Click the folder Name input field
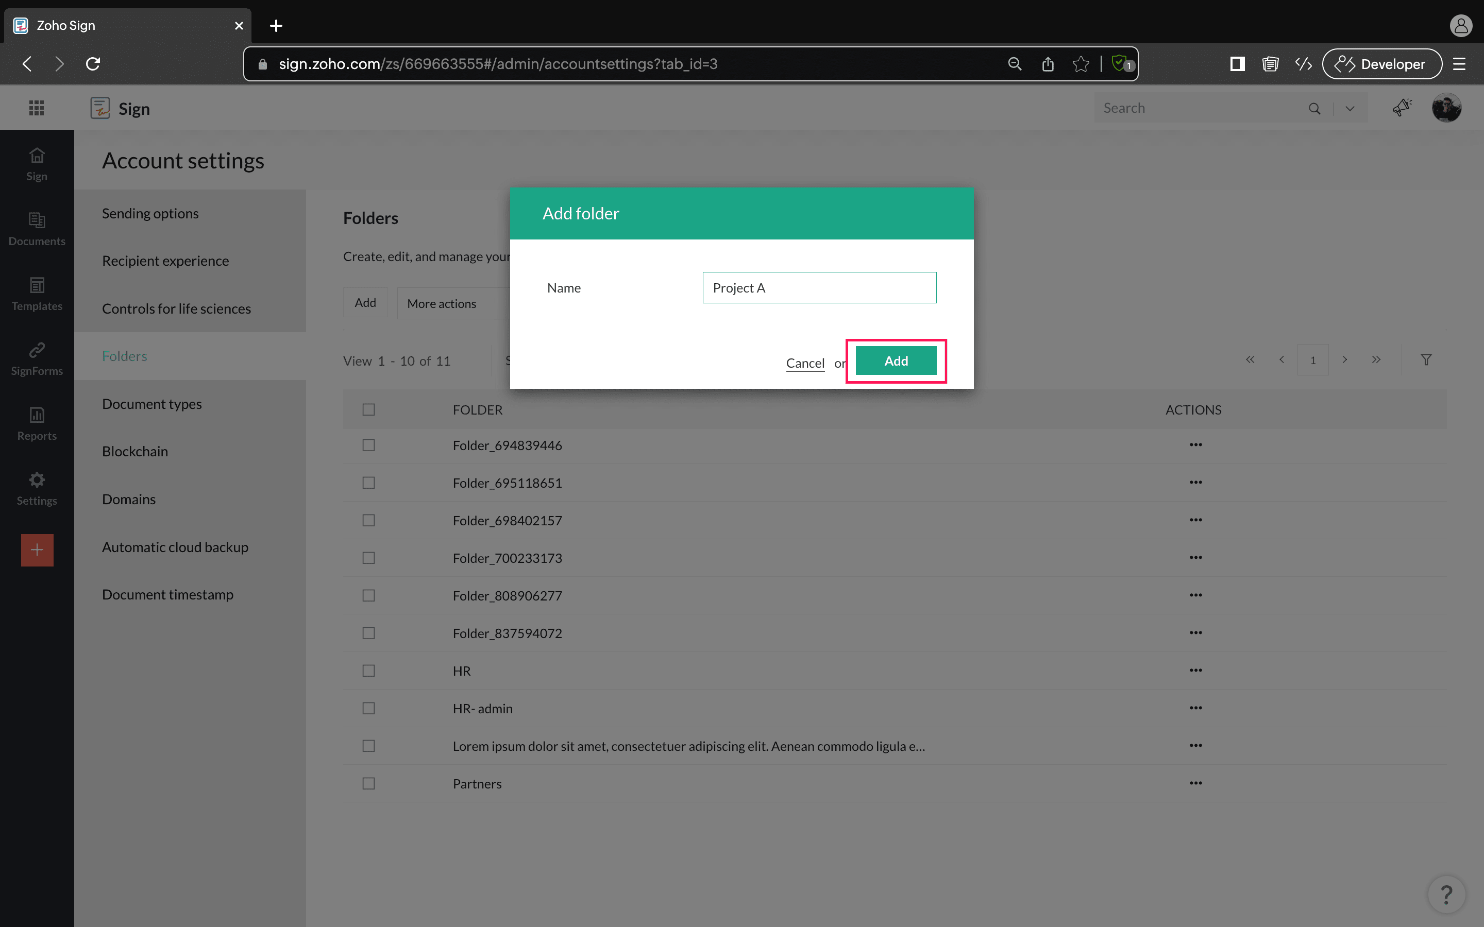1484x927 pixels. (x=819, y=287)
